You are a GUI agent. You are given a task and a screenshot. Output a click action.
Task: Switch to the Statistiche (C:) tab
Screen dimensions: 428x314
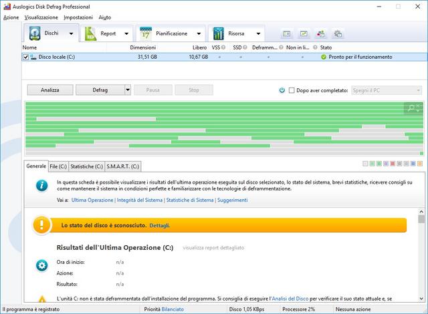point(86,166)
